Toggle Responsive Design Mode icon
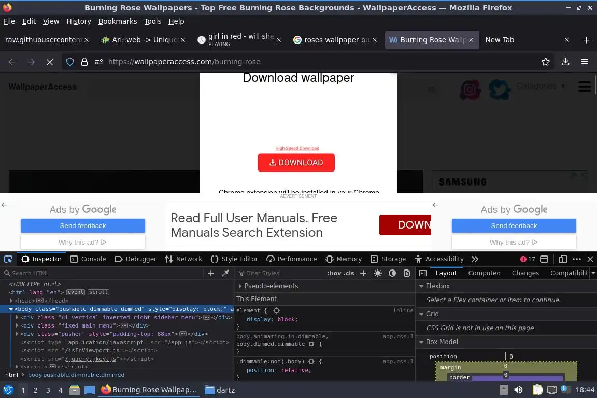The height and width of the screenshot is (398, 597). click(x=563, y=259)
